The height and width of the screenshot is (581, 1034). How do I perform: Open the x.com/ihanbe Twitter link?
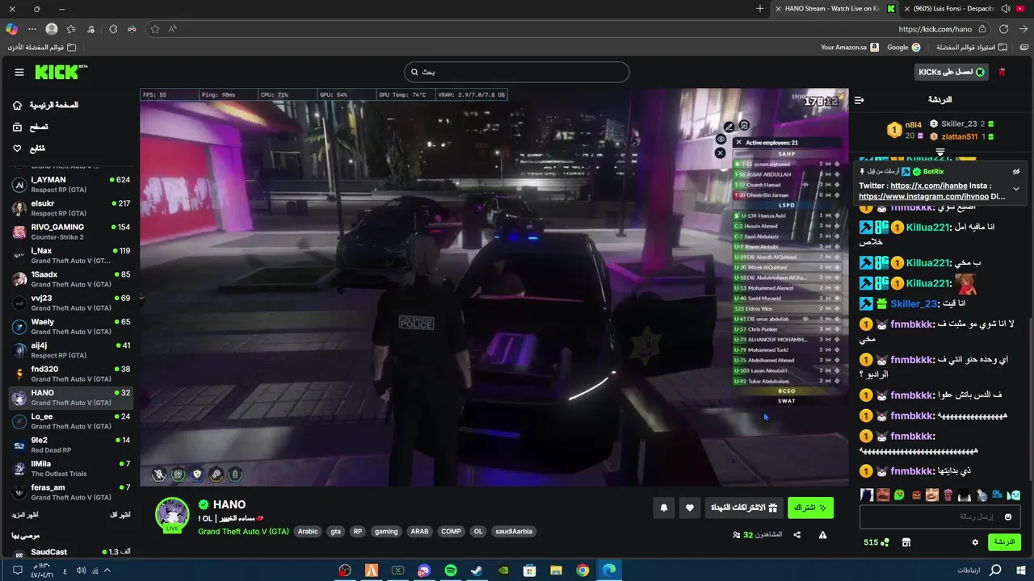928,186
